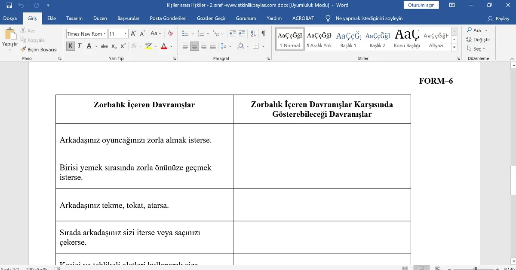Open the font color dropdown arrow
The image size is (516, 270).
(x=171, y=46)
